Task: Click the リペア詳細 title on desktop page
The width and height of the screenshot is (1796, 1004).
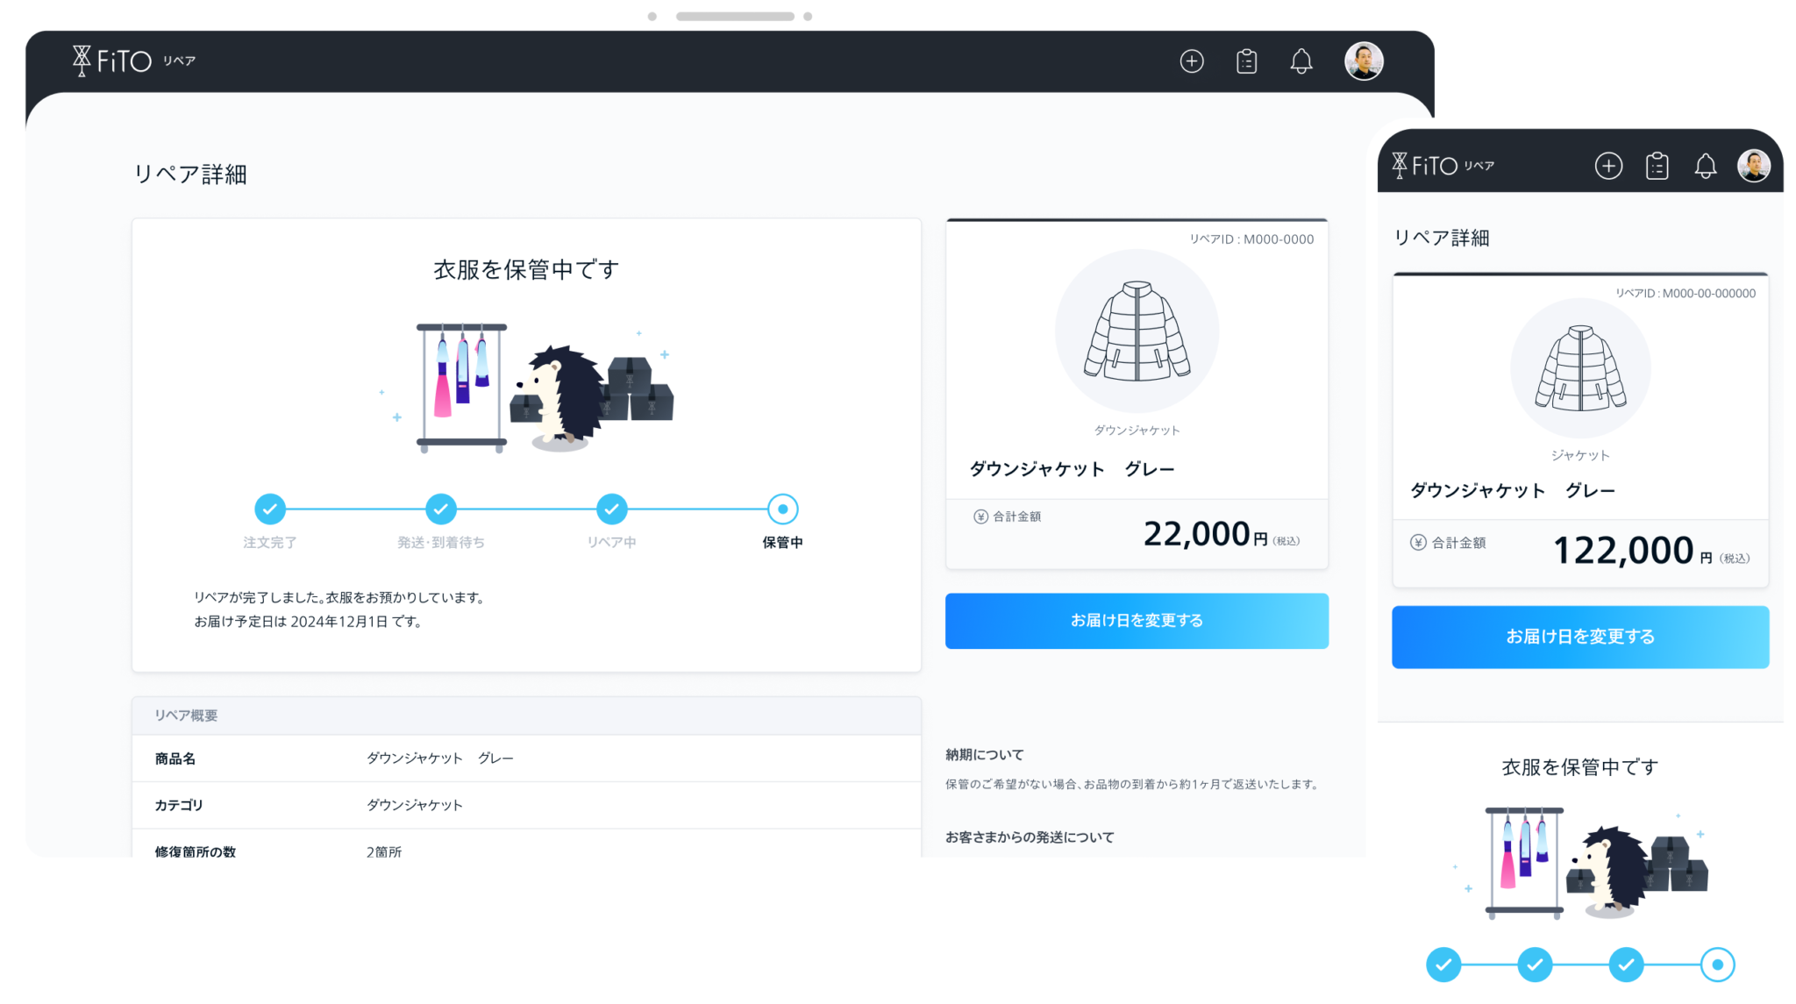Action: 189,174
